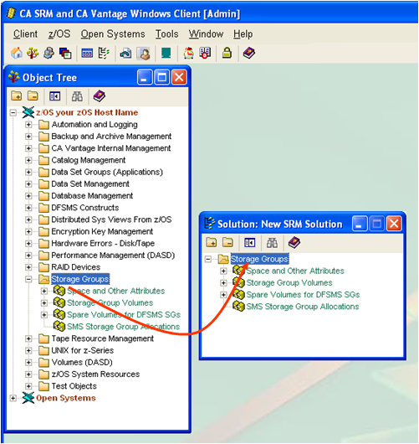Viewport: 419px width, 444px height.
Task: Select SMS Storage Group Allocations in Solution window
Action: (303, 307)
